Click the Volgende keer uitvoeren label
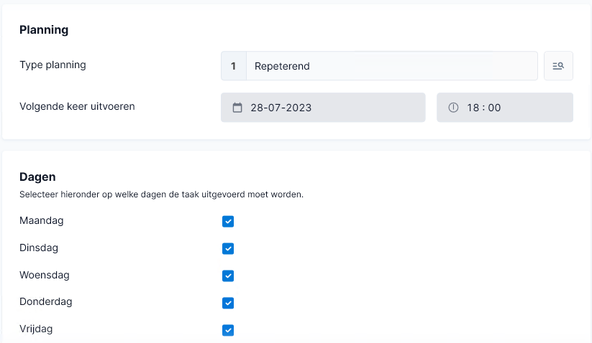This screenshot has height=343, width=592. (77, 106)
